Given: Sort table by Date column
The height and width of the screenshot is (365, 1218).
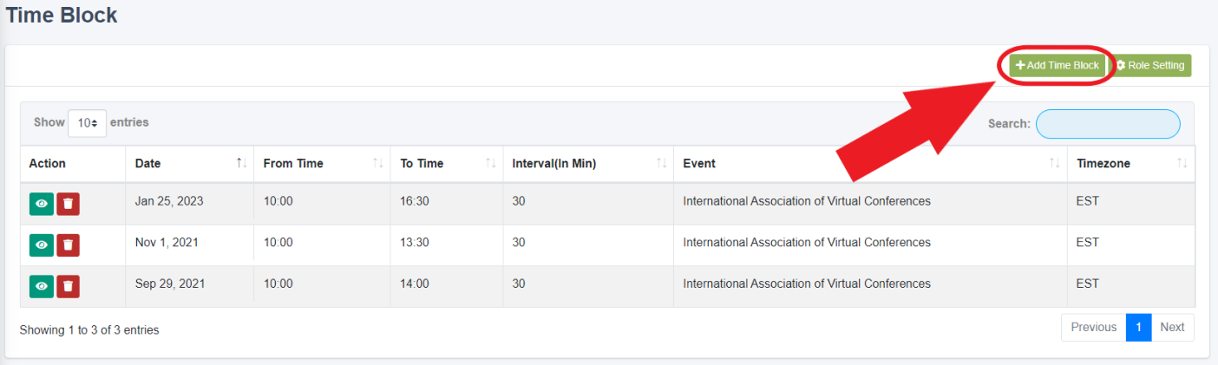Looking at the screenshot, I should (189, 163).
